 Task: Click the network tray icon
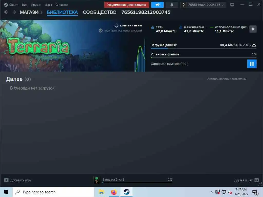pos(224,192)
